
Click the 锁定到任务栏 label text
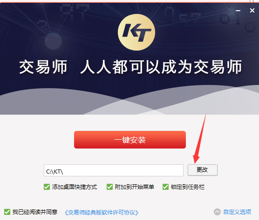[188, 187]
